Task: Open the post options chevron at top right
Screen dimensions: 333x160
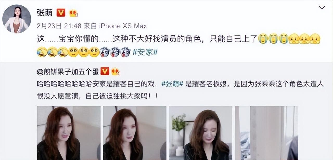Action: pyautogui.click(x=322, y=8)
